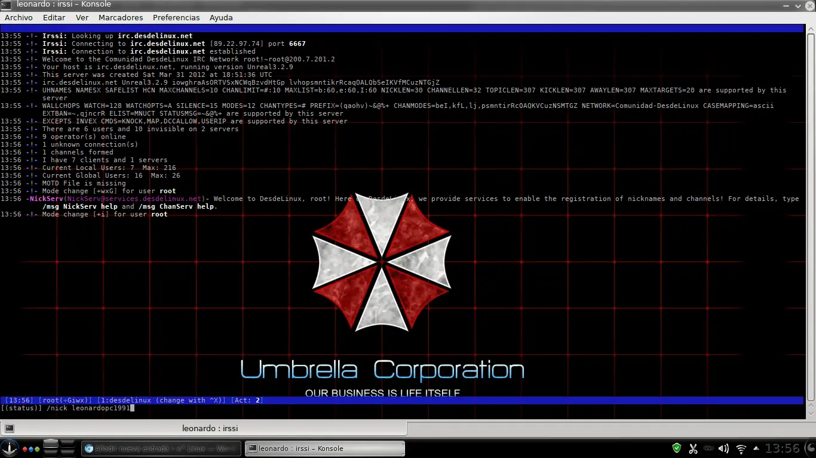
Task: Minimize the Konsole window
Action: 787,5
